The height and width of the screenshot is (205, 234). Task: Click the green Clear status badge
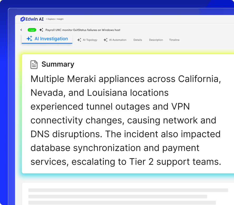pyautogui.click(x=32, y=30)
